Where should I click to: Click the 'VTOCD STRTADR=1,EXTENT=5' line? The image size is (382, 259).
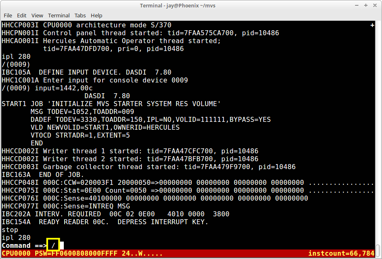[80, 135]
